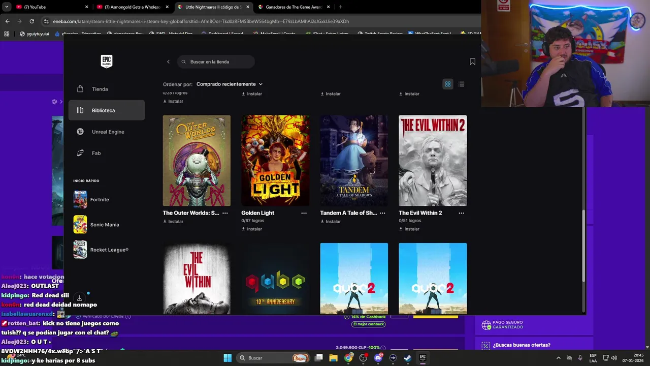Open The Outer Worlds cover thumbnail
Image resolution: width=650 pixels, height=366 pixels.
(197, 161)
